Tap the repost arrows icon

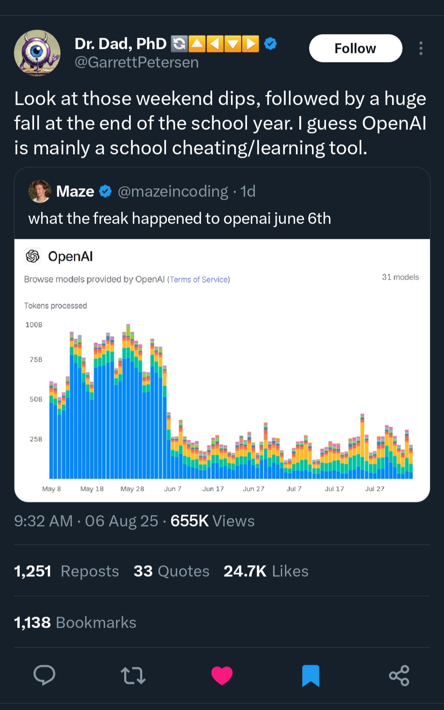pyautogui.click(x=133, y=675)
